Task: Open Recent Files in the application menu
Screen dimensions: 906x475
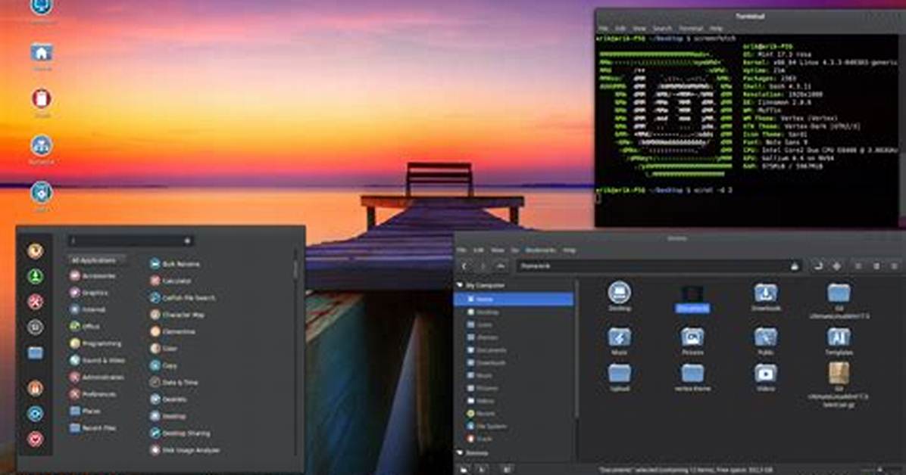Action: [93, 427]
